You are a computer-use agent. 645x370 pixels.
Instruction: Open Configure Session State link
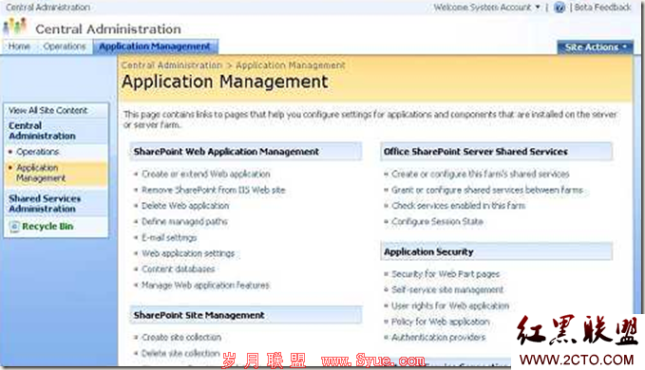click(437, 222)
